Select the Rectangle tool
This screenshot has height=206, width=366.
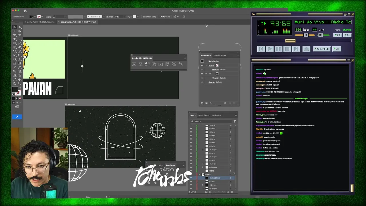coord(14,43)
